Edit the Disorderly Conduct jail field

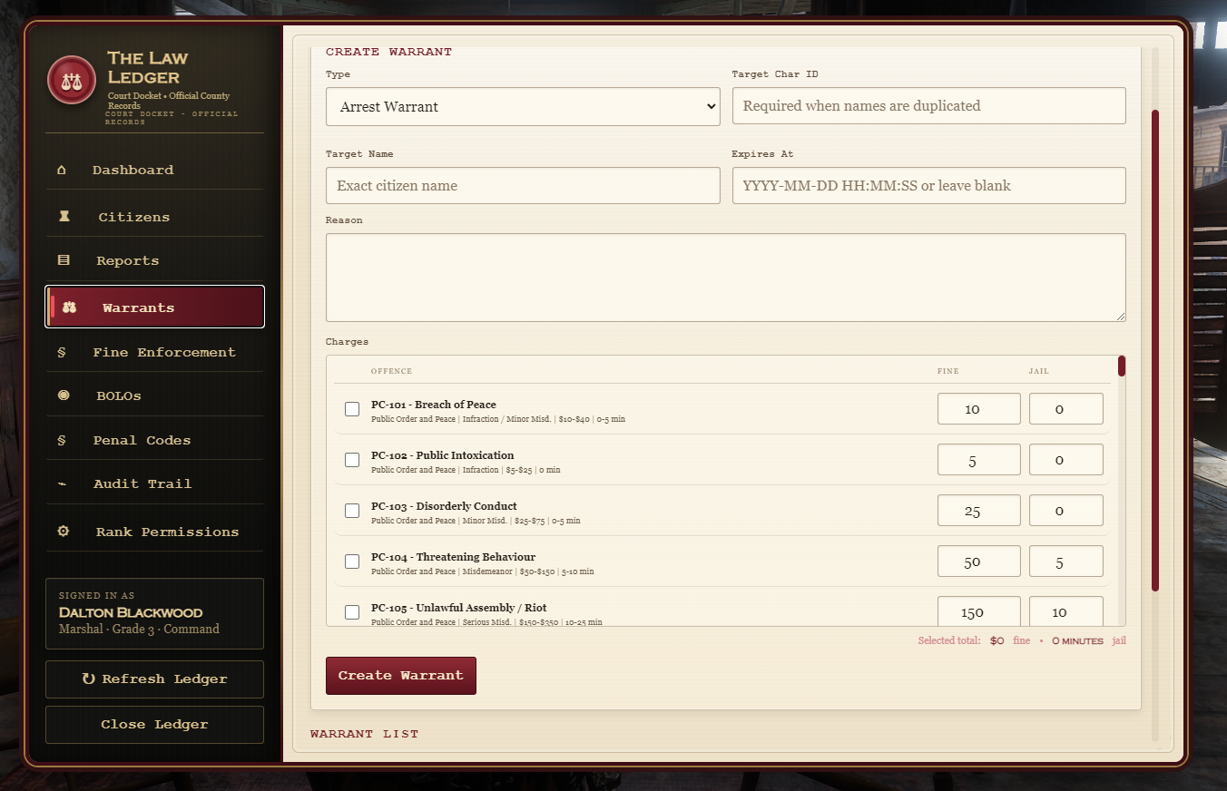coord(1066,510)
